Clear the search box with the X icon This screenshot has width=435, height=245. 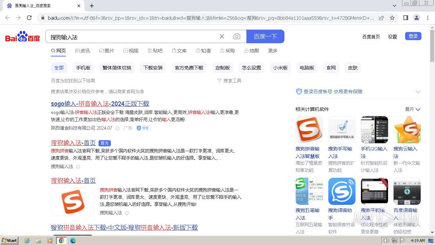[222, 36]
